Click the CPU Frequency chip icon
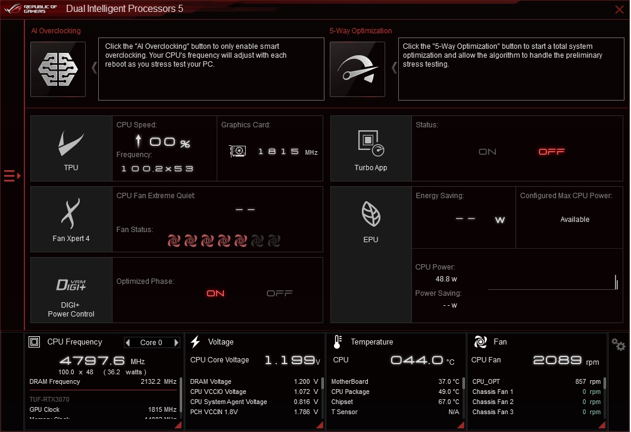Screen dimensions: 631x432 tap(34, 342)
